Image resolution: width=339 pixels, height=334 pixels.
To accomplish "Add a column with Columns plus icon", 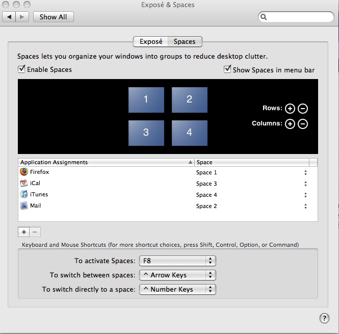I will (290, 124).
